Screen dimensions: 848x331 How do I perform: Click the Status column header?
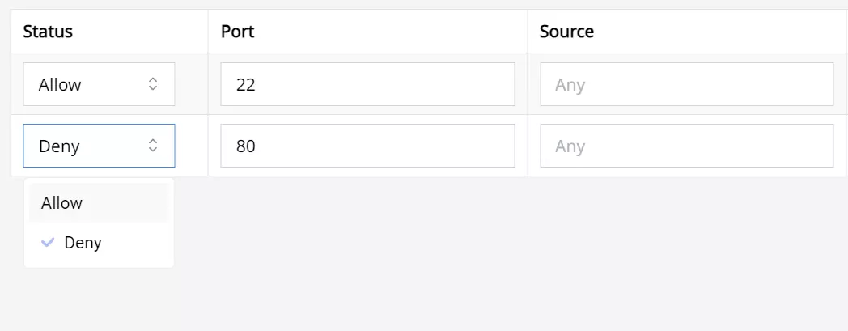pos(48,32)
